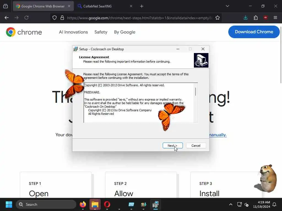Viewport: 282px width, 211px height.
Task: Reload the current page
Action: tap(26, 18)
